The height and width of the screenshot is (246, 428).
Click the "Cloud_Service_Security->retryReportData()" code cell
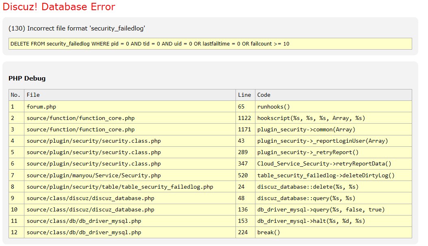(x=333, y=164)
